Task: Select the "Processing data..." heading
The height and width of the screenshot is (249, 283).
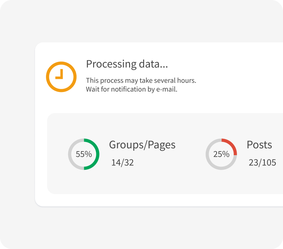Action: click(127, 64)
